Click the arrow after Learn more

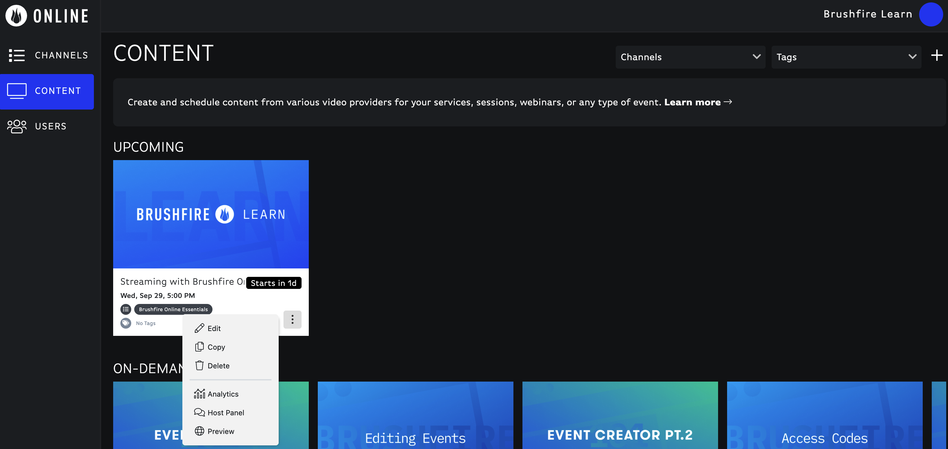click(728, 102)
